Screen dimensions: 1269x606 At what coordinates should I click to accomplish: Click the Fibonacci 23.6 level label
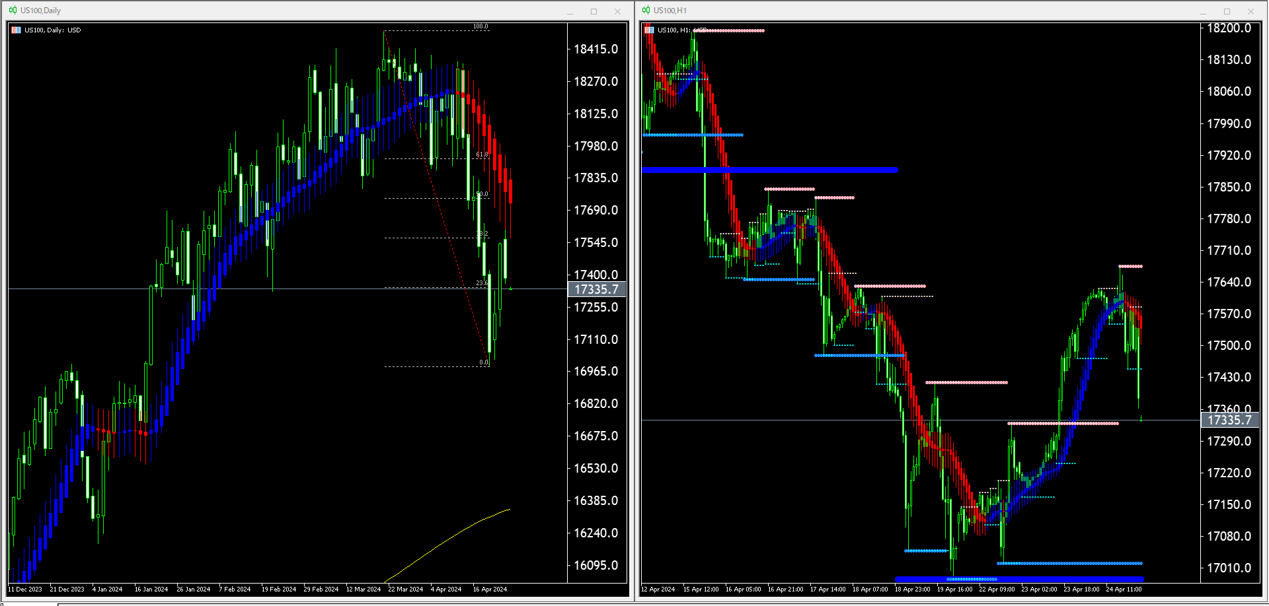click(482, 283)
